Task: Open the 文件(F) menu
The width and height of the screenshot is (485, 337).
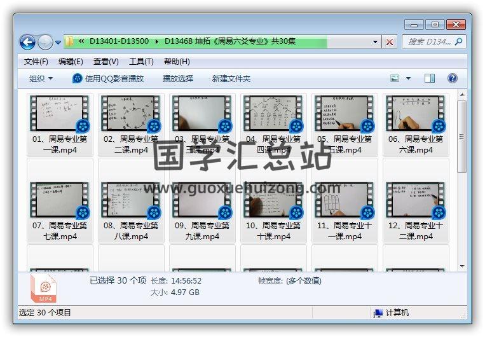Action: (x=36, y=62)
